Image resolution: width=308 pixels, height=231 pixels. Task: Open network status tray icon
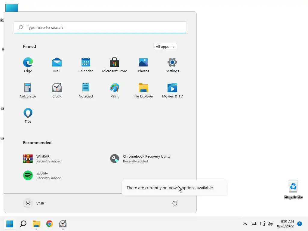point(263,224)
